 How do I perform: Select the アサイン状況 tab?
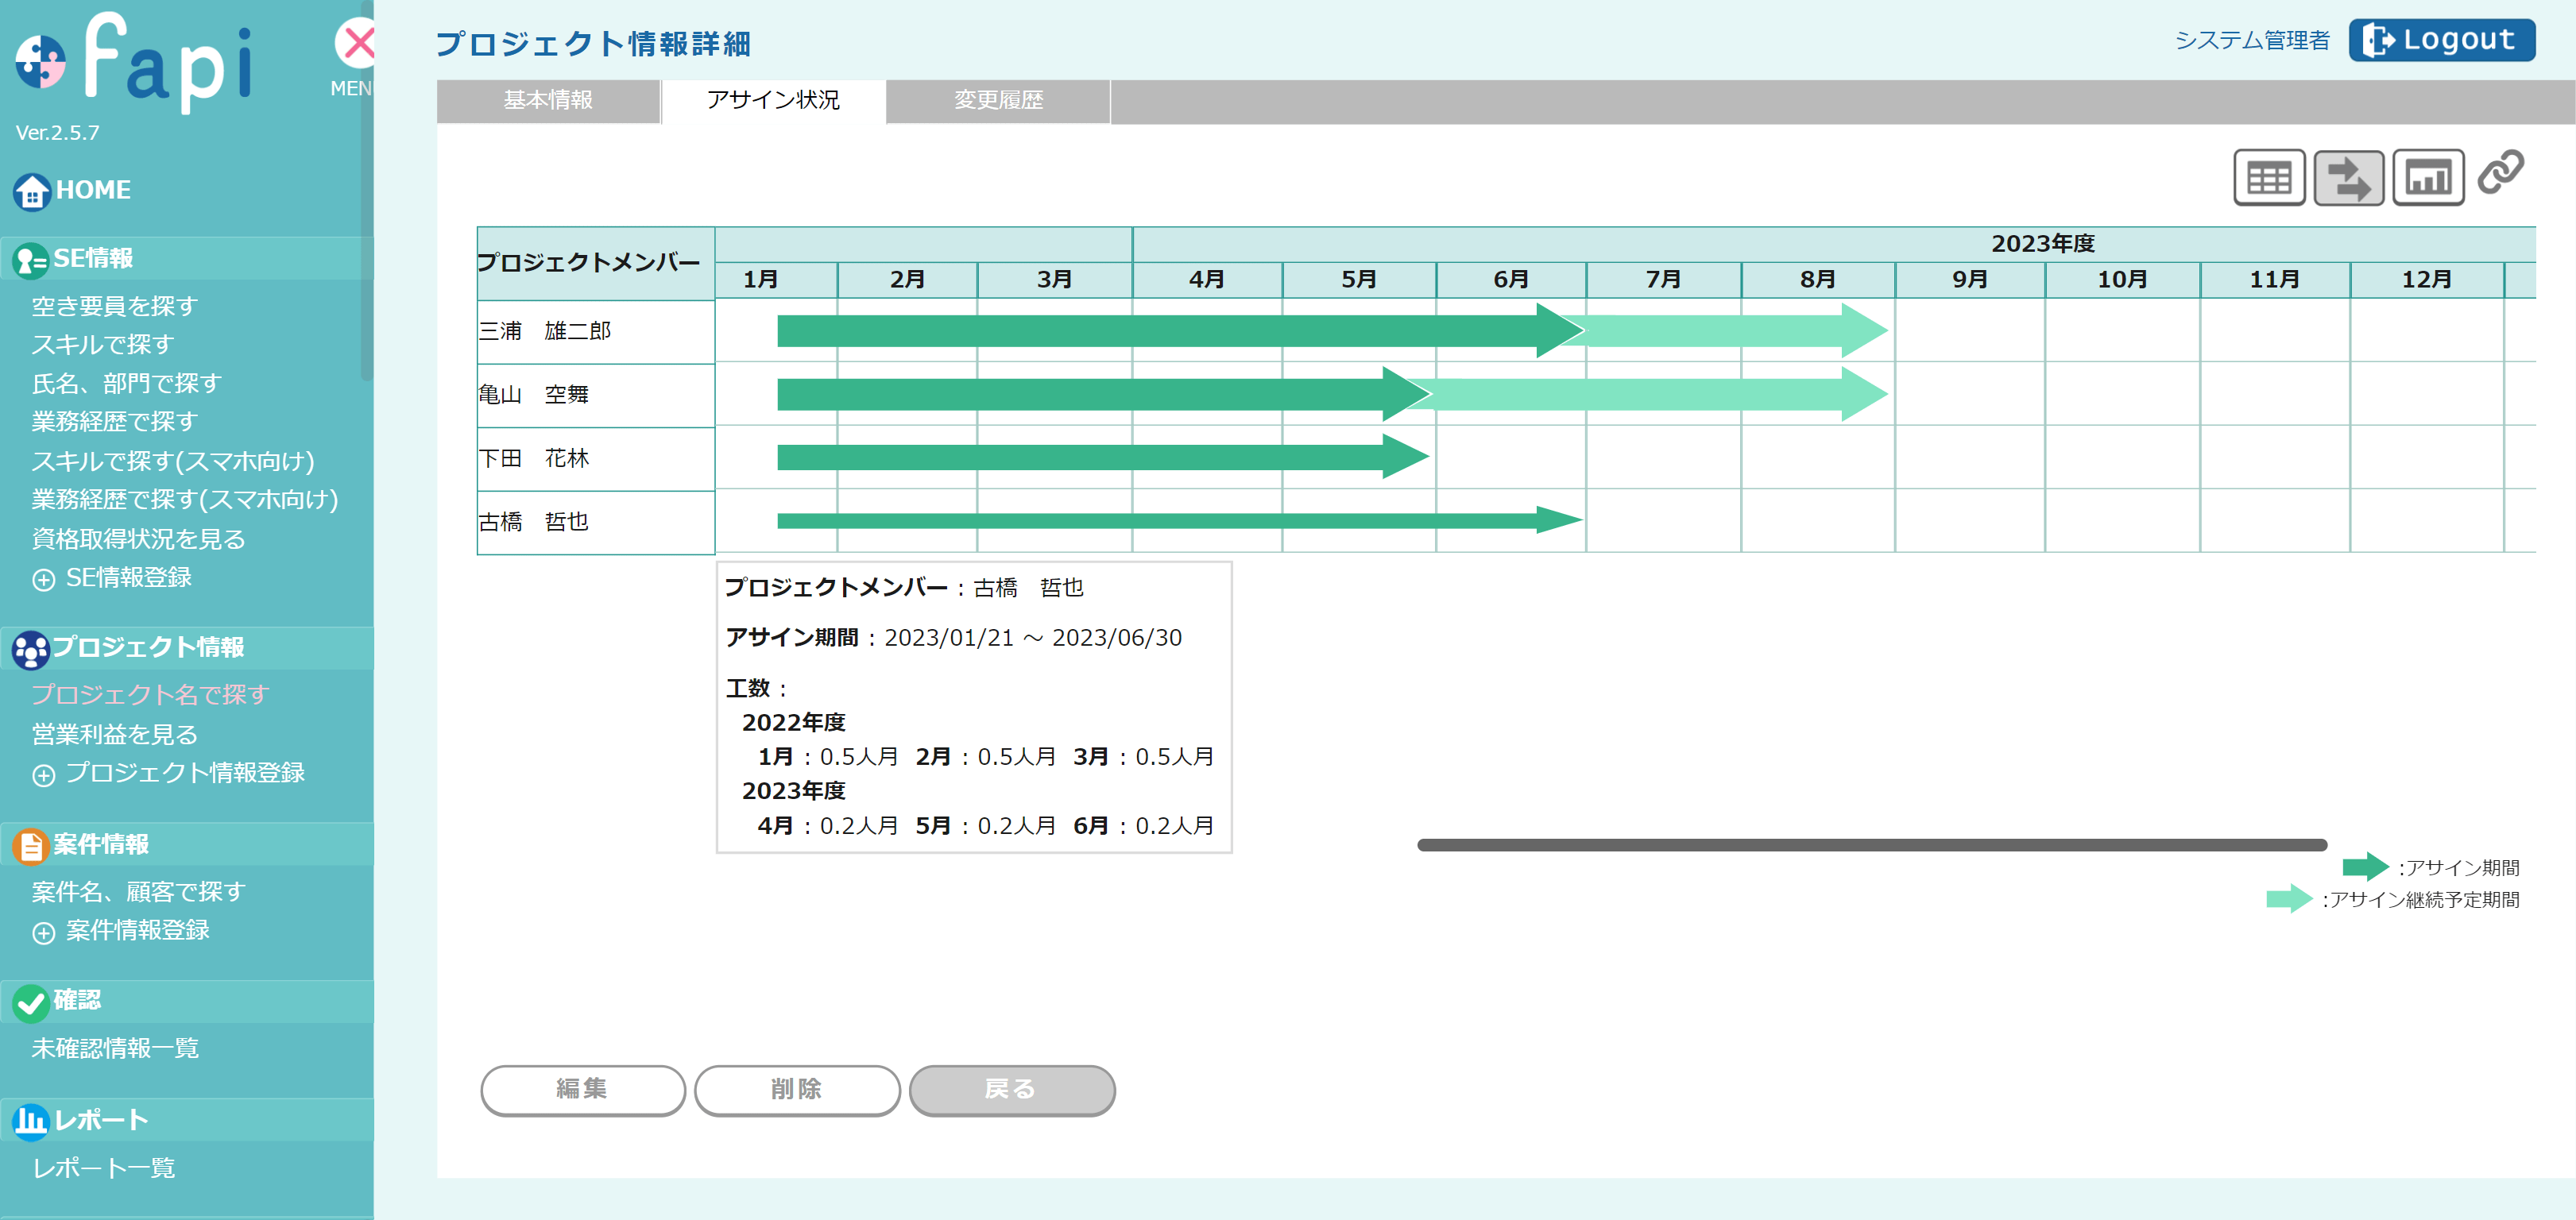[x=772, y=101]
